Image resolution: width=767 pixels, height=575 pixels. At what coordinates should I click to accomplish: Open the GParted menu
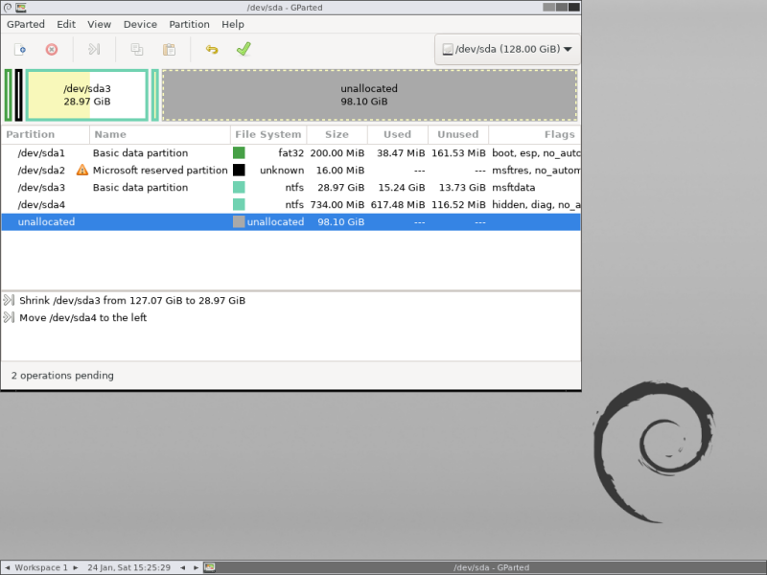(x=26, y=25)
